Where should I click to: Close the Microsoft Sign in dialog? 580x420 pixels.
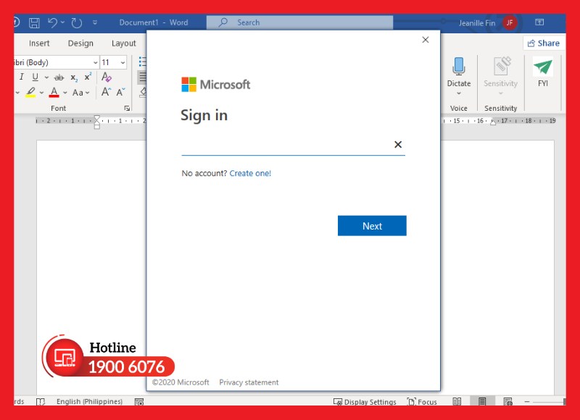(x=426, y=40)
